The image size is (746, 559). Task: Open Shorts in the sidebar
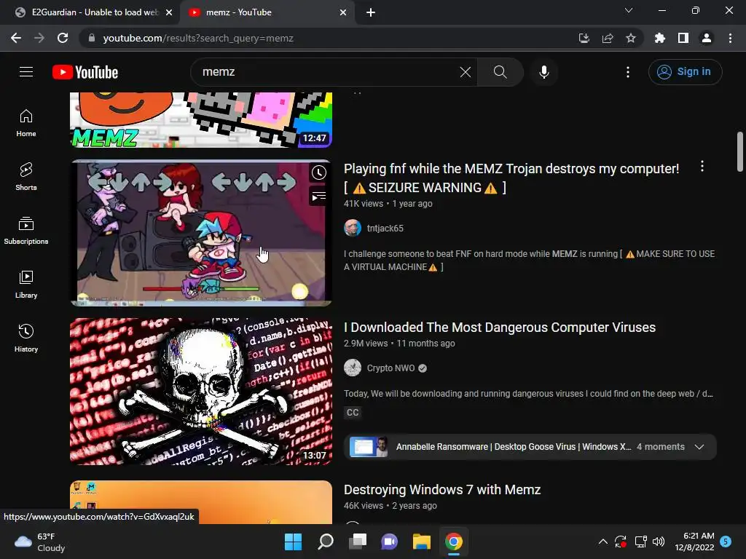26,177
